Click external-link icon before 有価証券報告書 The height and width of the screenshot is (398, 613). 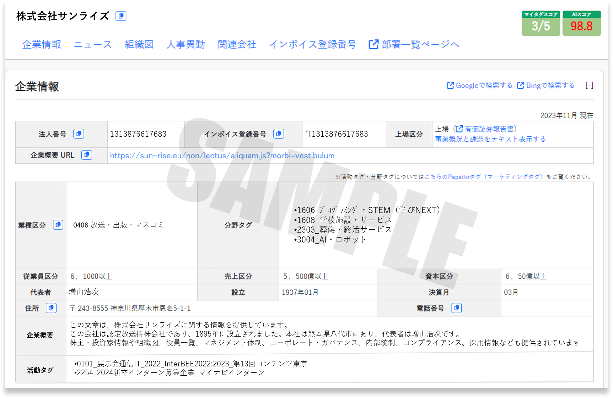(459, 129)
